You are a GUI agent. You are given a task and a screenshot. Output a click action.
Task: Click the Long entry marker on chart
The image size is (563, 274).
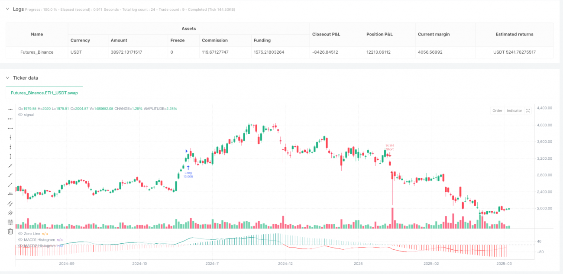point(188,168)
